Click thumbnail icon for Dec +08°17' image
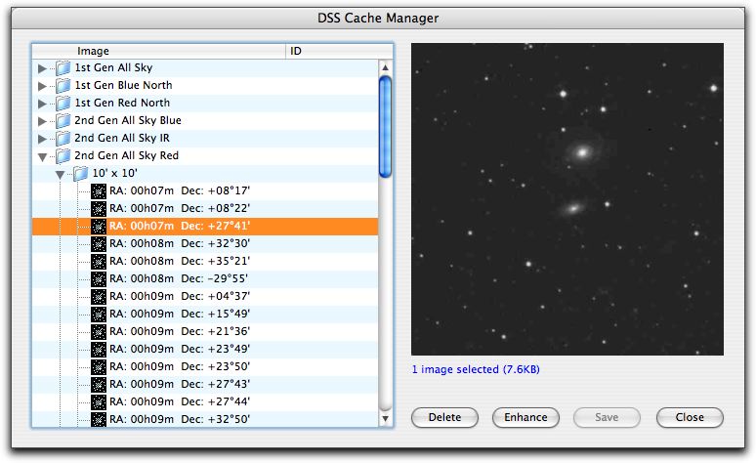 [x=99, y=191]
